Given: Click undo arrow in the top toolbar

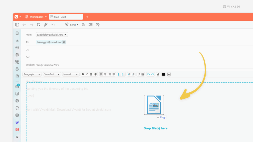Looking at the screenshot, I should pos(53,25).
